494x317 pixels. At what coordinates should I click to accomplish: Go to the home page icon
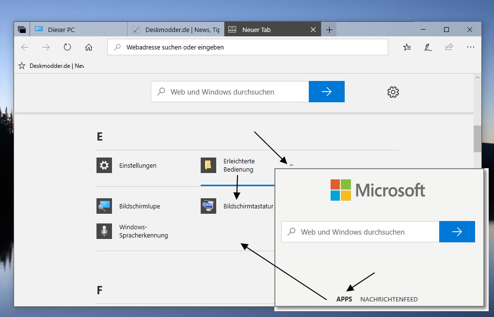[x=89, y=48]
